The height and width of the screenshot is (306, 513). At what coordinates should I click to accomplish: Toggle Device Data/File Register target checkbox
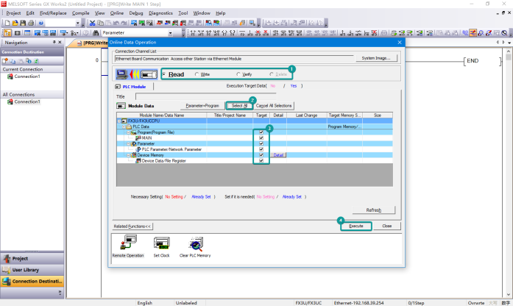(x=261, y=161)
